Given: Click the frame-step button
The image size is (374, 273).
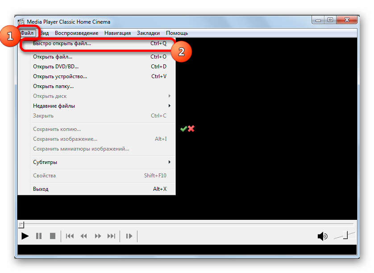Looking at the screenshot, I should point(129,236).
